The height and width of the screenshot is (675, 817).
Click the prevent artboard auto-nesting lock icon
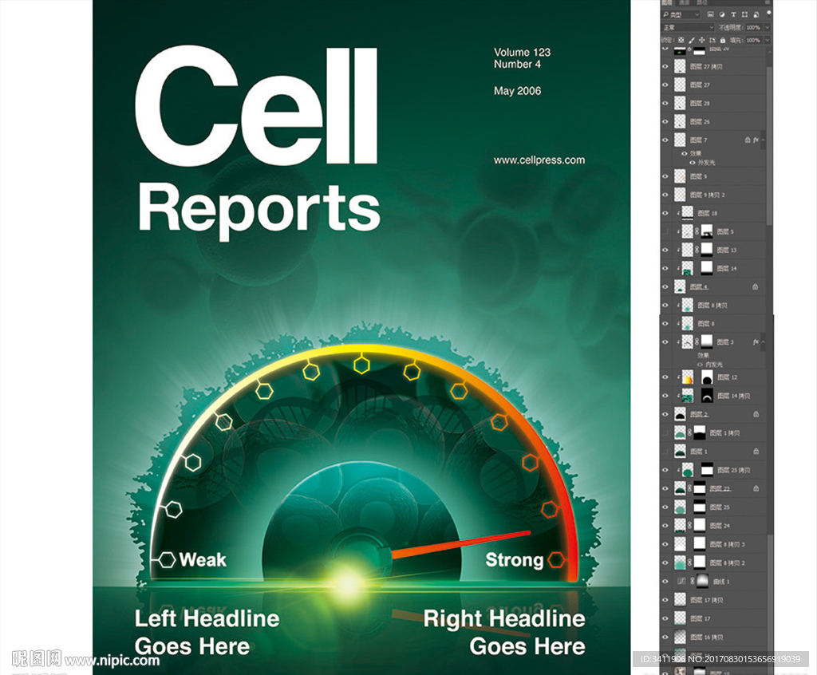point(712,40)
